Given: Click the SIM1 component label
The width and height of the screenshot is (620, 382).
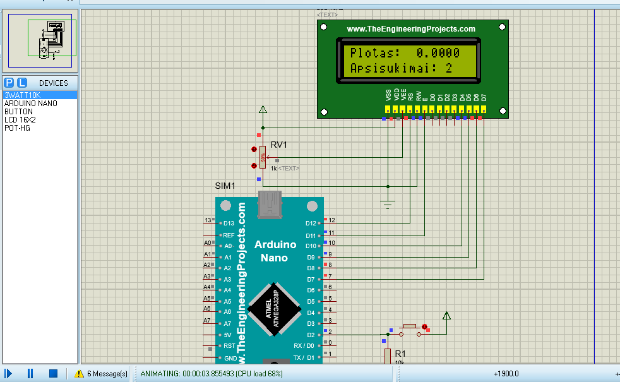Looking at the screenshot, I should coord(225,186).
